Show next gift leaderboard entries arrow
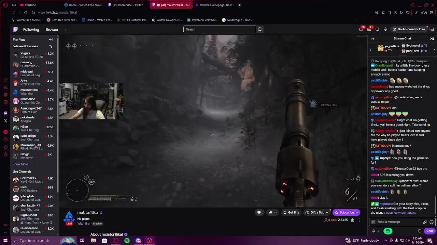The image size is (437, 245). point(434,50)
